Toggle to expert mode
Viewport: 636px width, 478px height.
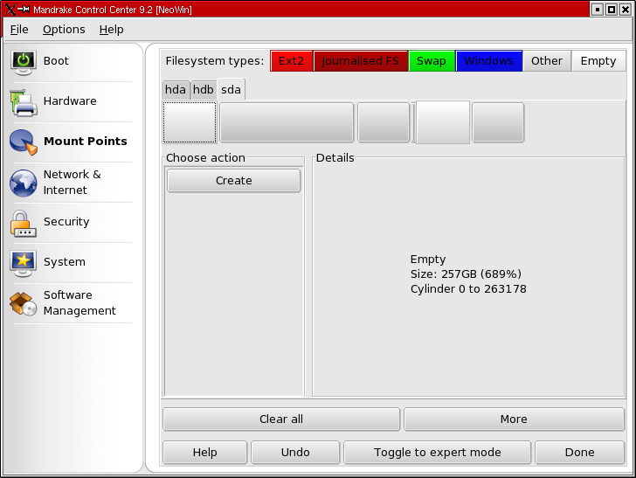[x=437, y=452]
